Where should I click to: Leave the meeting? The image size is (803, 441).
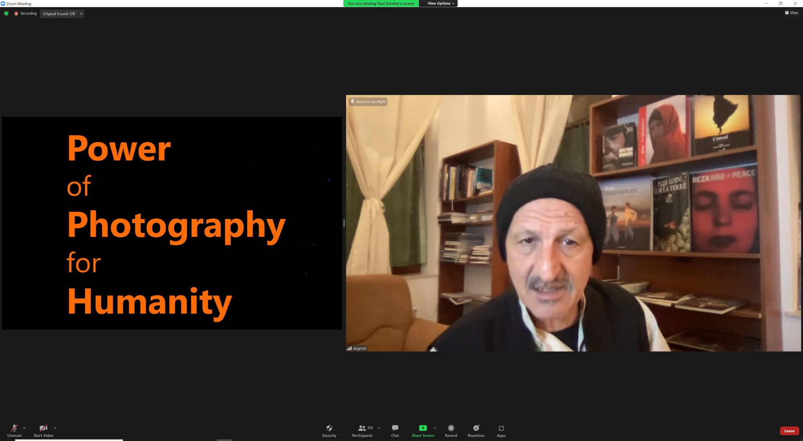point(789,431)
